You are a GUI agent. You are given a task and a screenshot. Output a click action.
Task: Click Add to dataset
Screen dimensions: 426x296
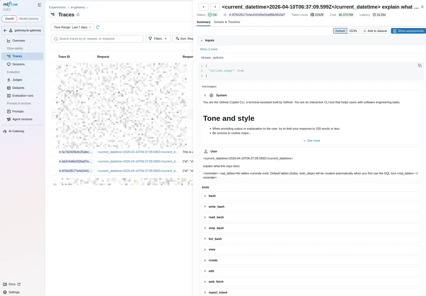(x=375, y=31)
